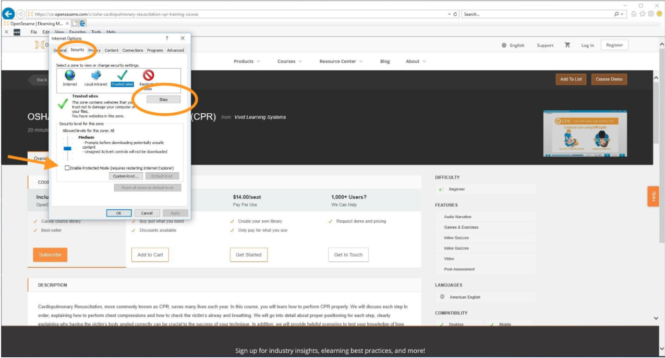This screenshot has height=358, width=665.
Task: Open the browser home icon
Action: pyautogui.click(x=634, y=14)
